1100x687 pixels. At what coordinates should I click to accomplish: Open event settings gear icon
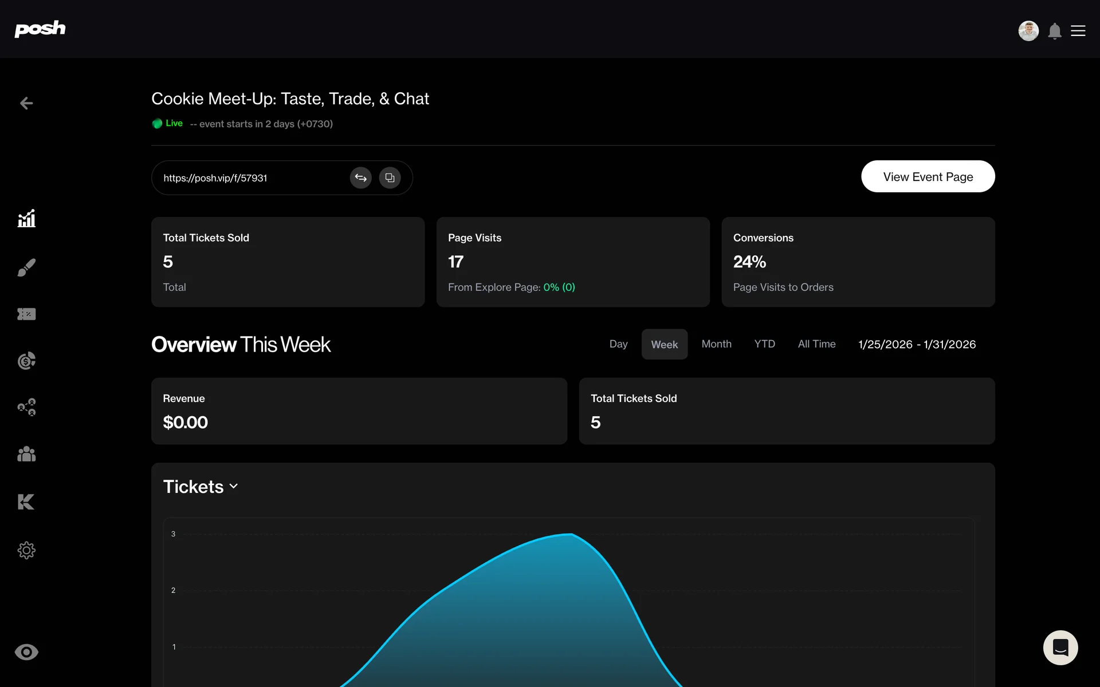[26, 550]
